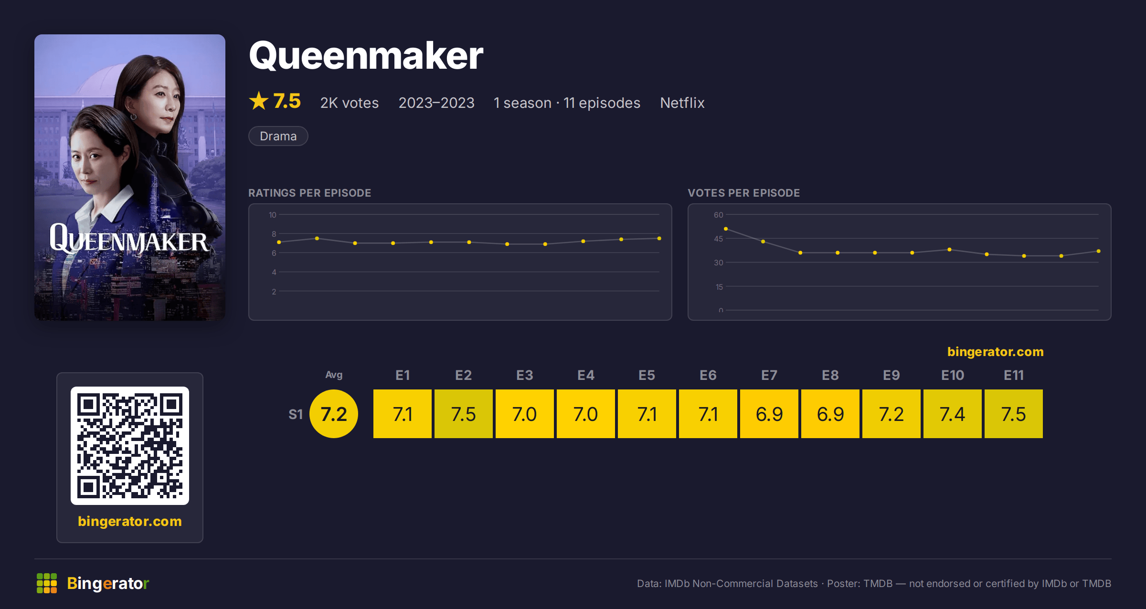
Task: Click the Queenmaker show title
Action: coord(366,56)
